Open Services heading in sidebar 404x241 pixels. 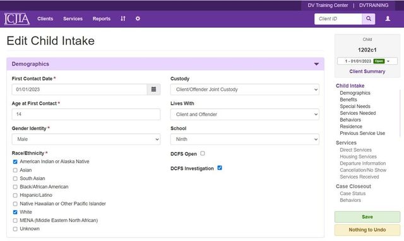point(346,143)
